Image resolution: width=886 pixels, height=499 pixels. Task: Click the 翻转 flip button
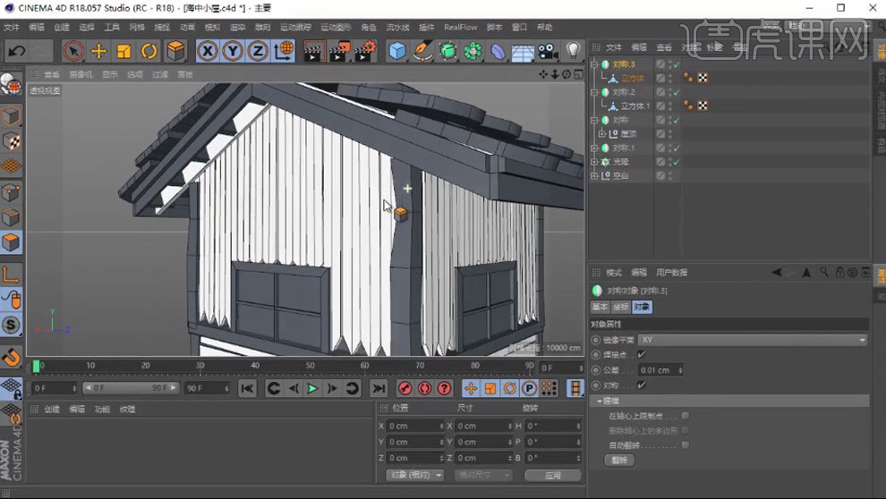pos(619,460)
